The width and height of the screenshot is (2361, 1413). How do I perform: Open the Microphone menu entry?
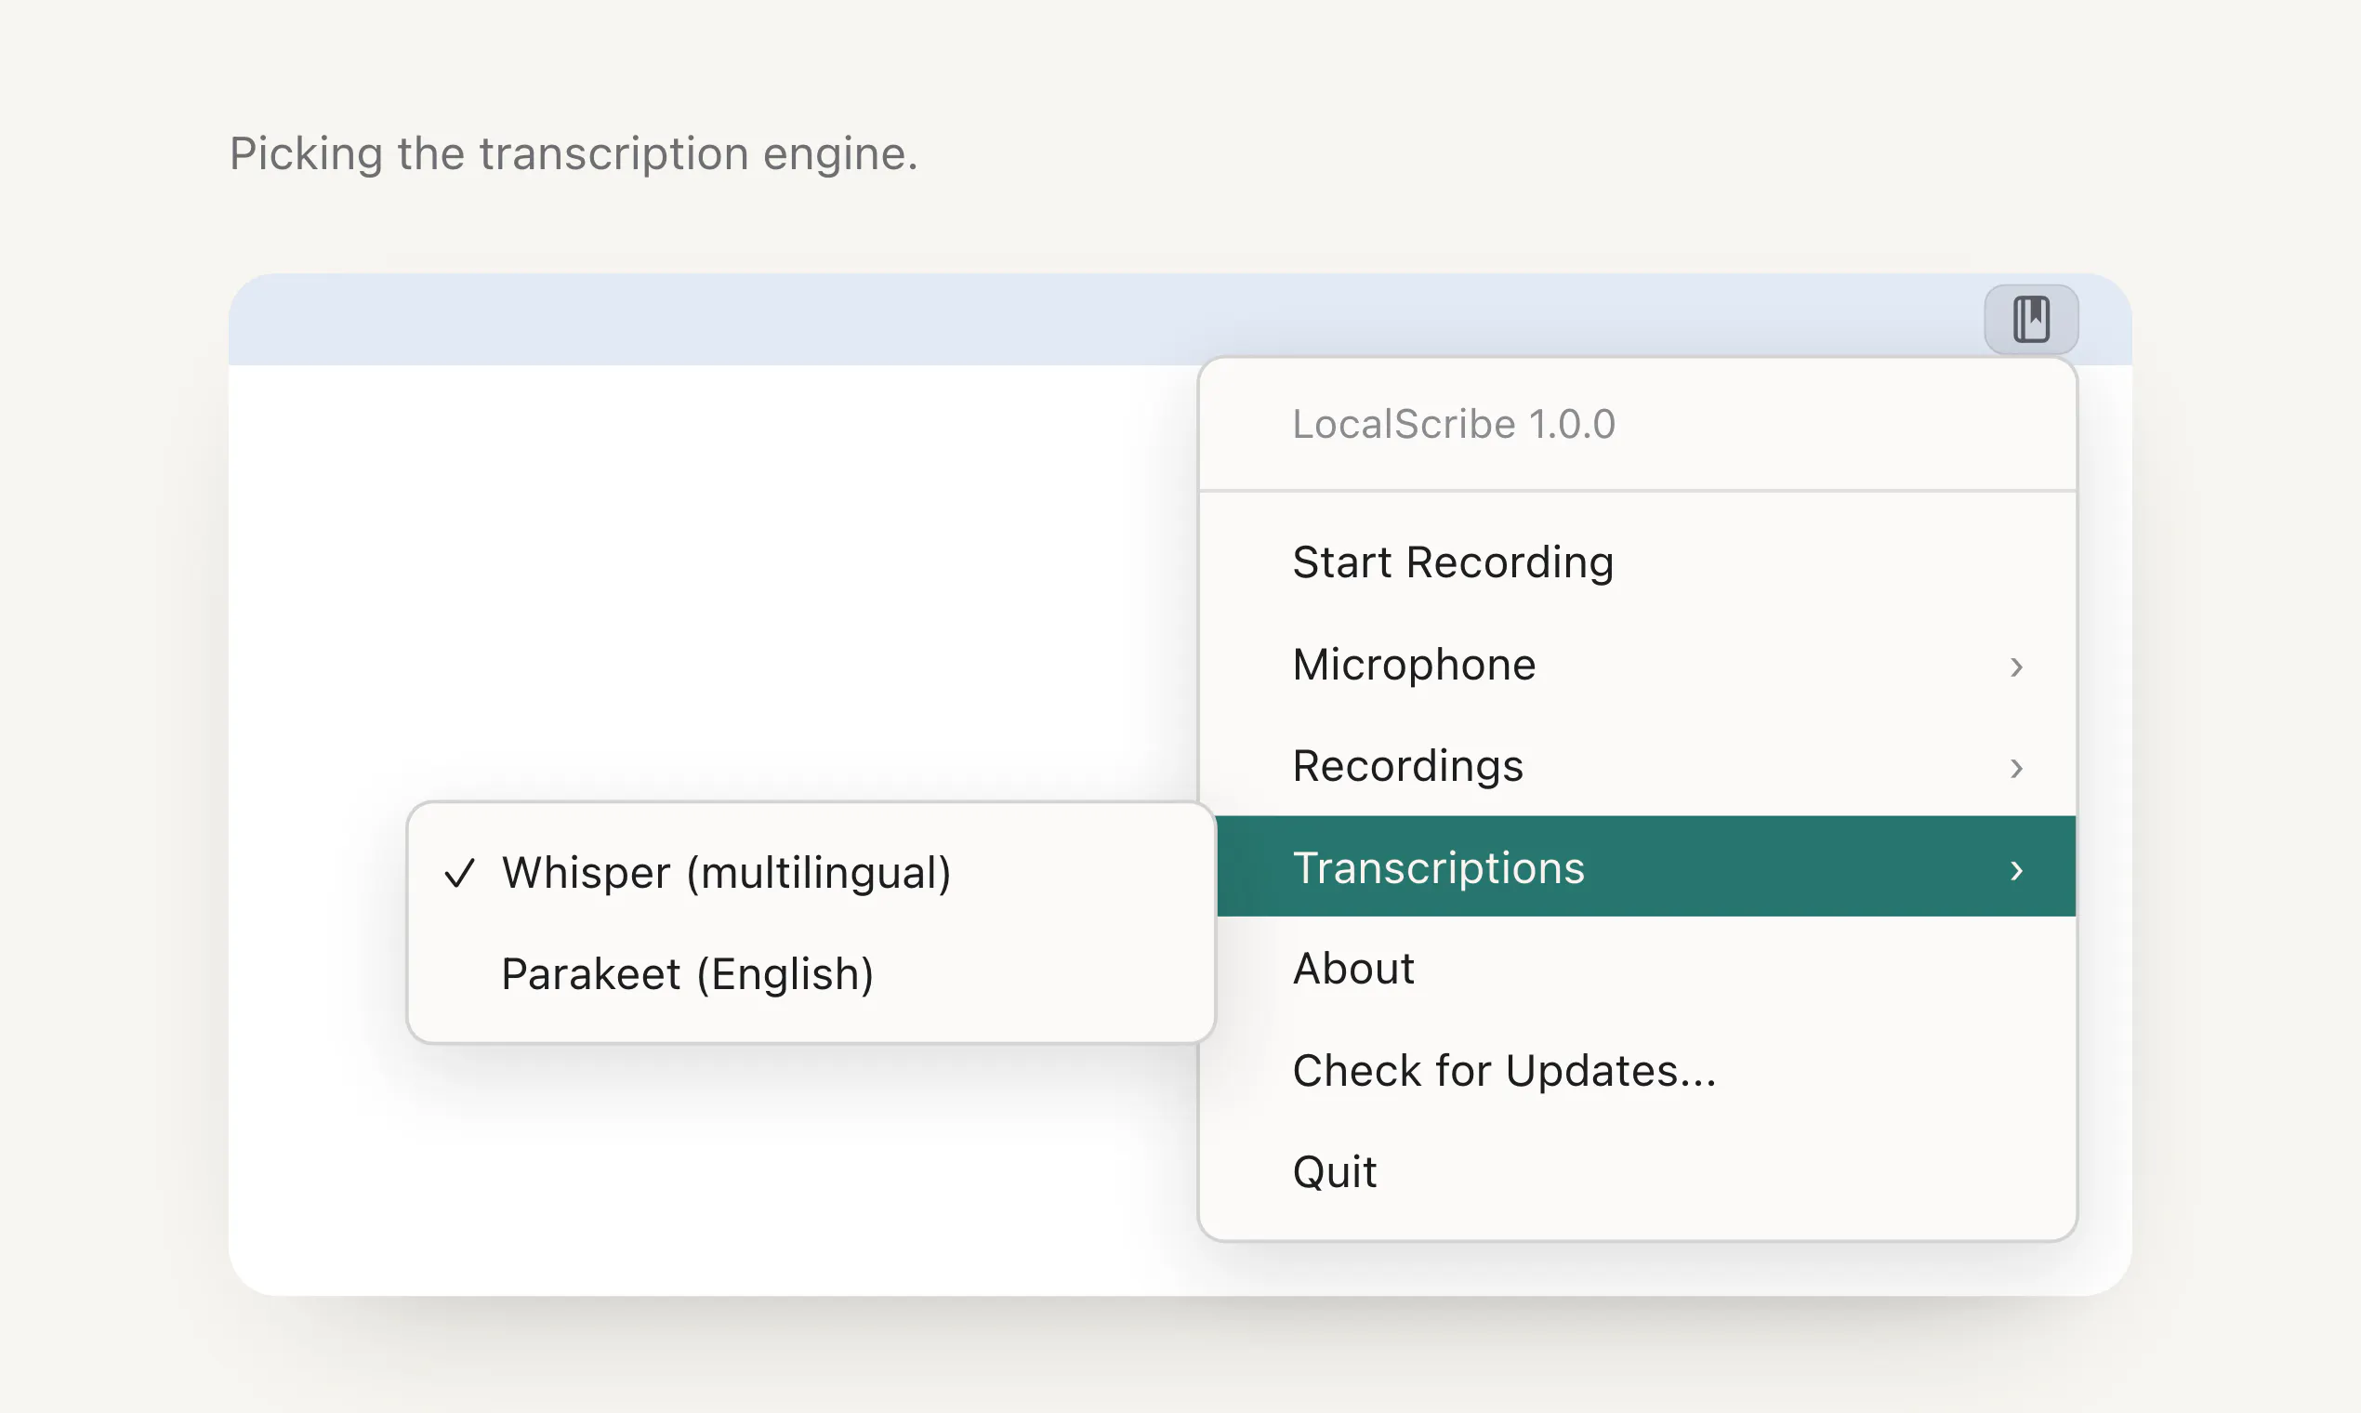coord(1638,664)
